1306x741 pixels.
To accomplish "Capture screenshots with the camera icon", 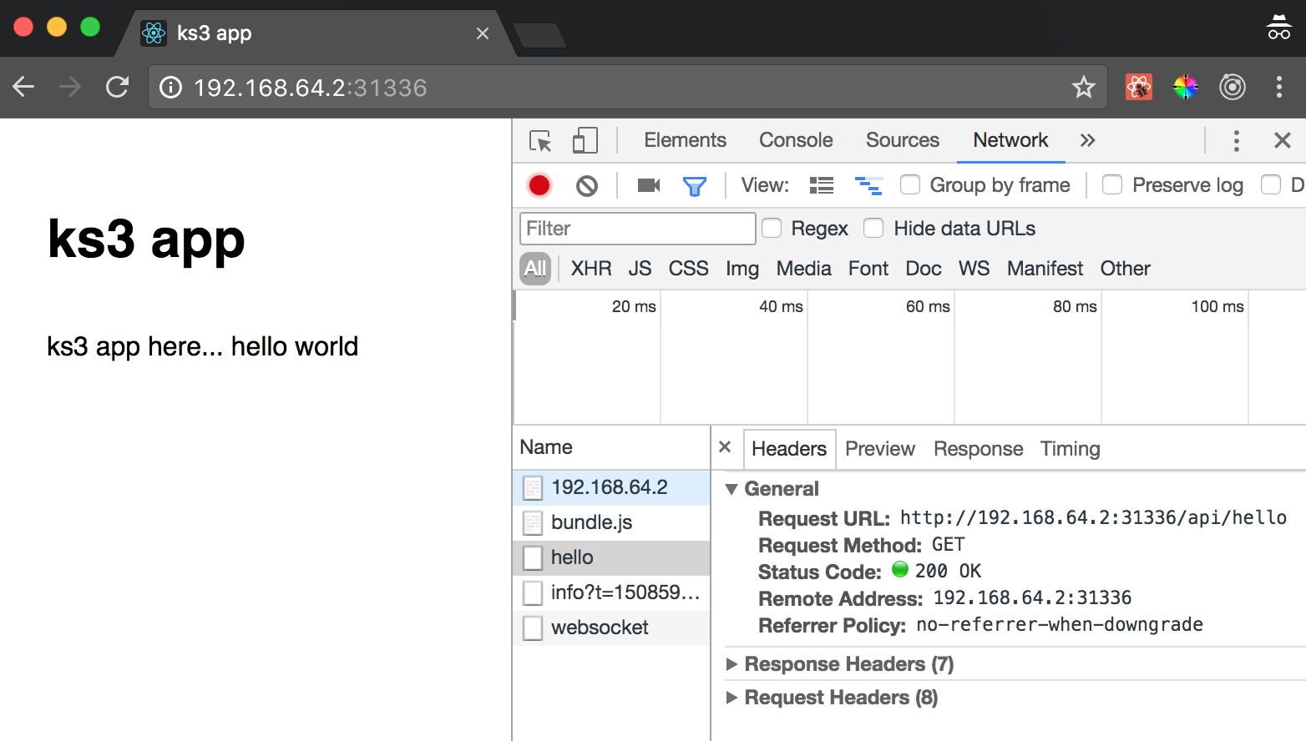I will point(649,185).
